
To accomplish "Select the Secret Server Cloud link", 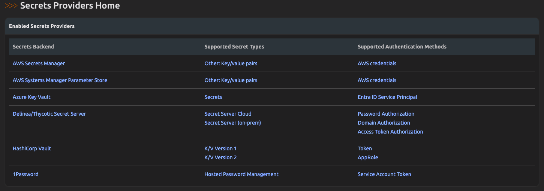I will (228, 114).
